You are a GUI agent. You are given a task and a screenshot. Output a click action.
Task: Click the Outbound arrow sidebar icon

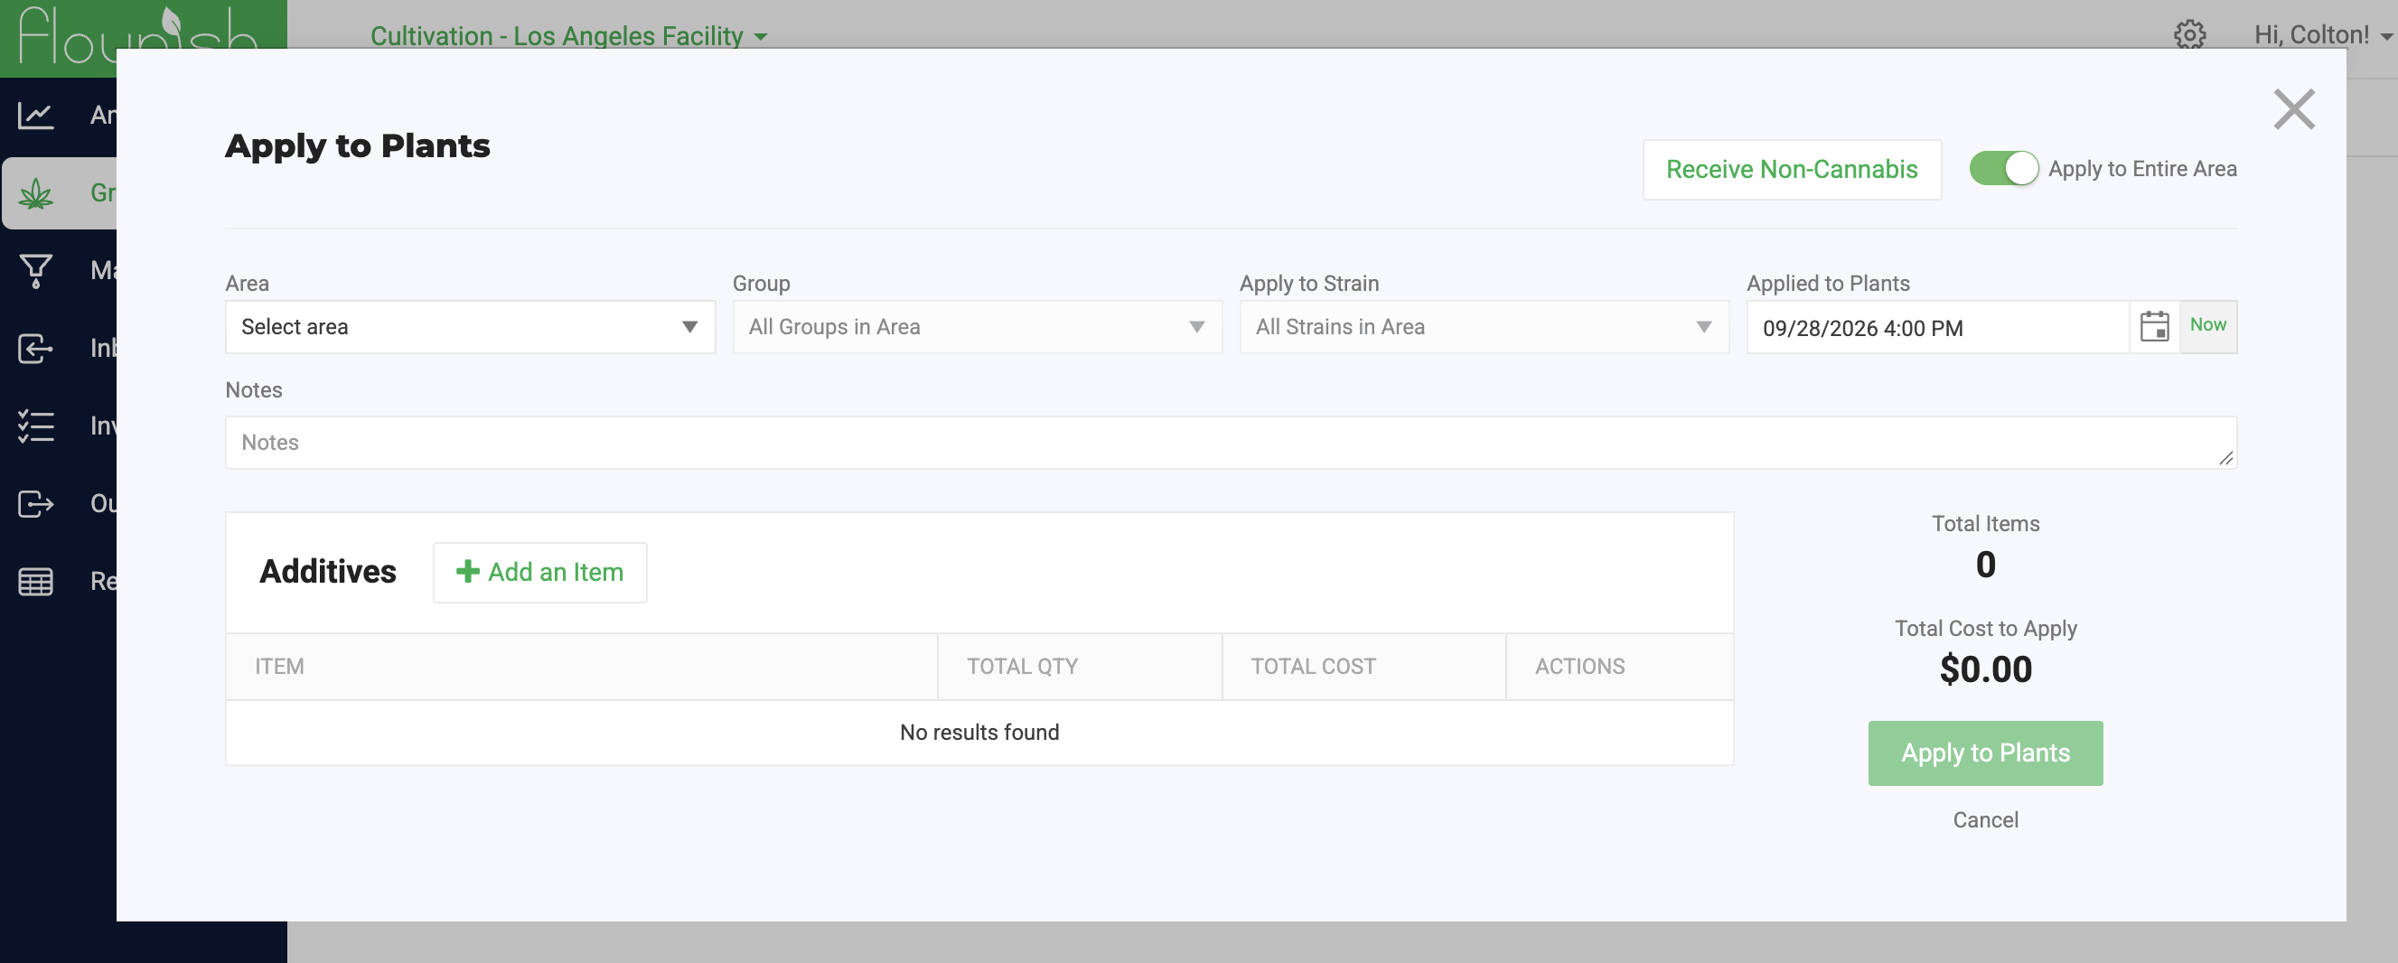point(35,503)
